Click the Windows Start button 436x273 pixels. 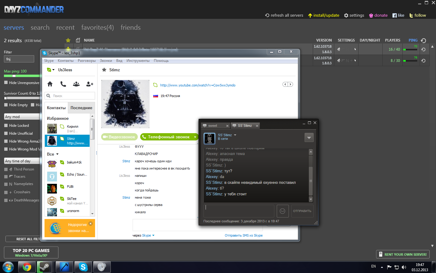tap(8, 267)
